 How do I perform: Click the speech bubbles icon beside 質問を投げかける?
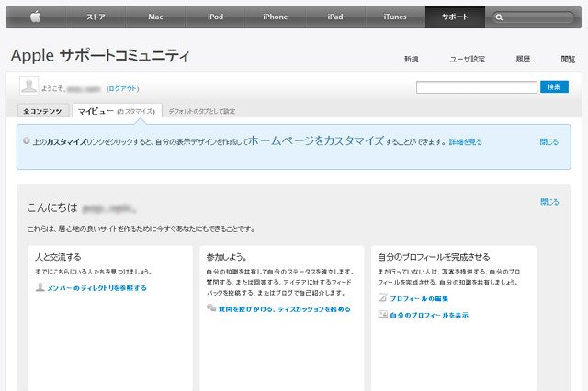(x=211, y=307)
